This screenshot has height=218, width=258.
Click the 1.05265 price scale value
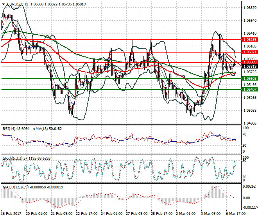pos(250,98)
